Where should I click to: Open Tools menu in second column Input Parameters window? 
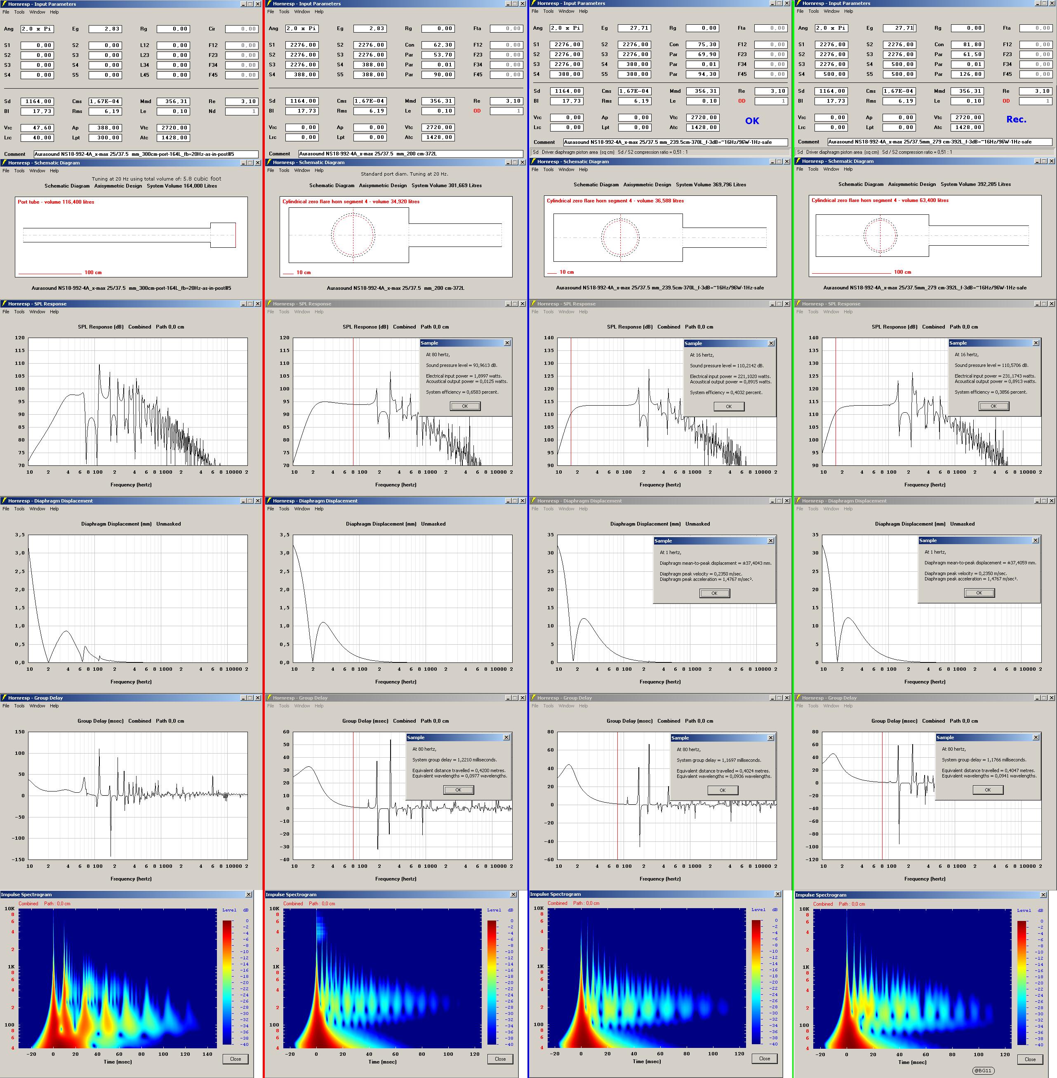pyautogui.click(x=284, y=11)
